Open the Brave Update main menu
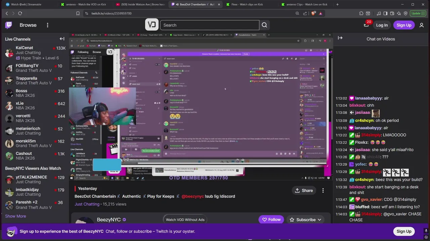430x241 pixels. (418, 13)
